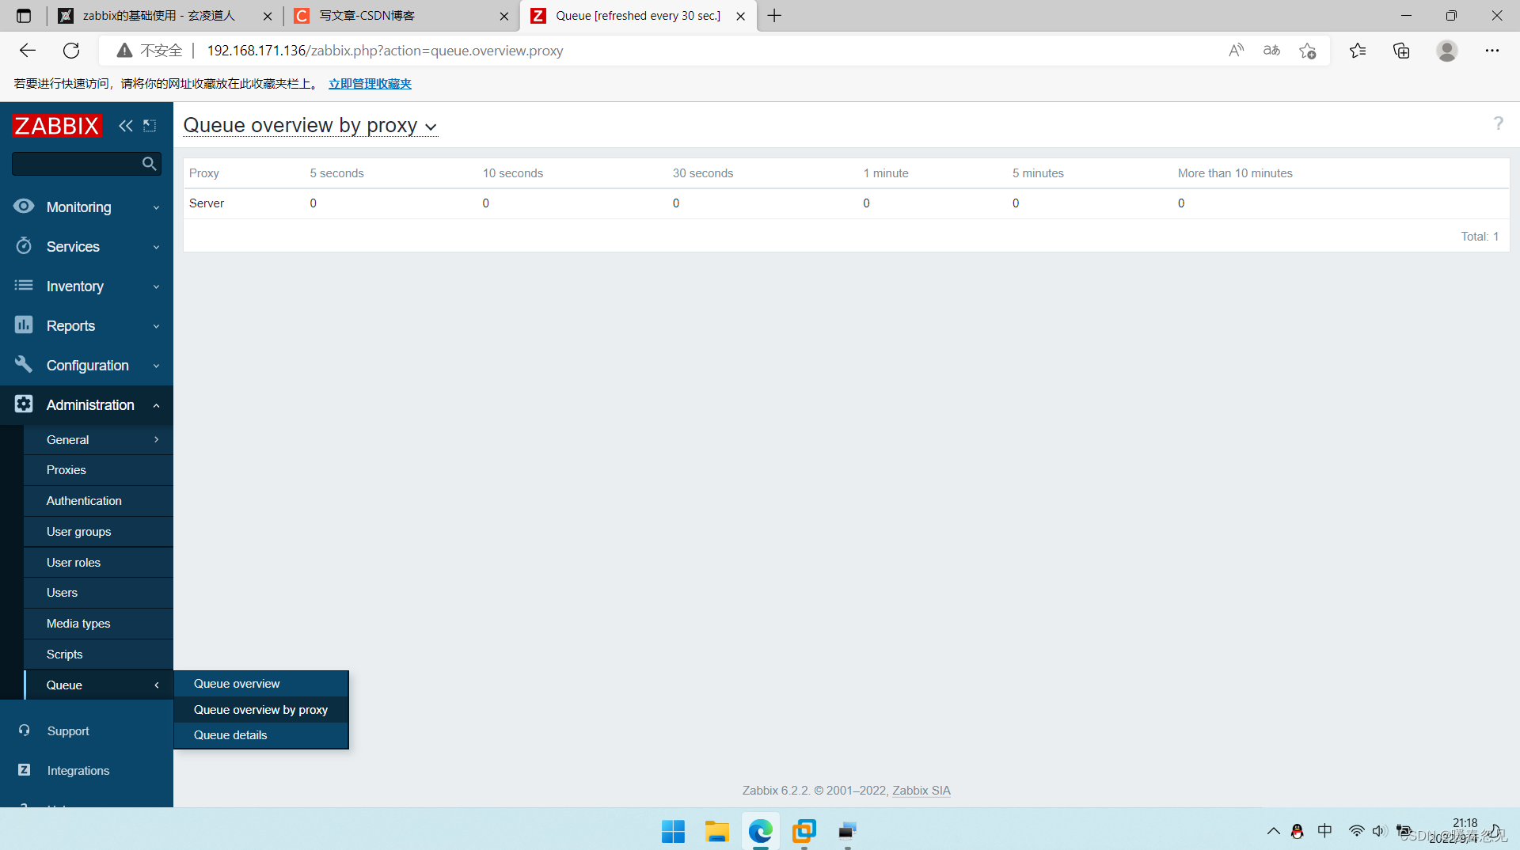
Task: Click the Inventory list icon
Action: [x=24, y=286]
